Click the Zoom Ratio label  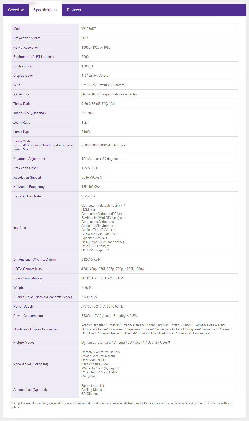pyautogui.click(x=22, y=122)
